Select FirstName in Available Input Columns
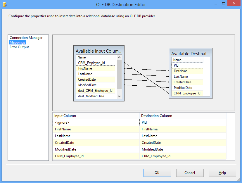 click(x=96, y=68)
